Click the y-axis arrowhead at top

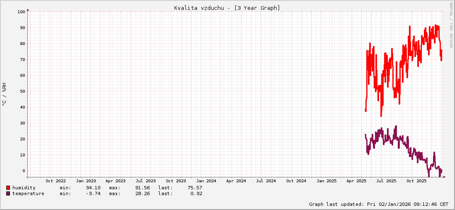pyautogui.click(x=28, y=9)
